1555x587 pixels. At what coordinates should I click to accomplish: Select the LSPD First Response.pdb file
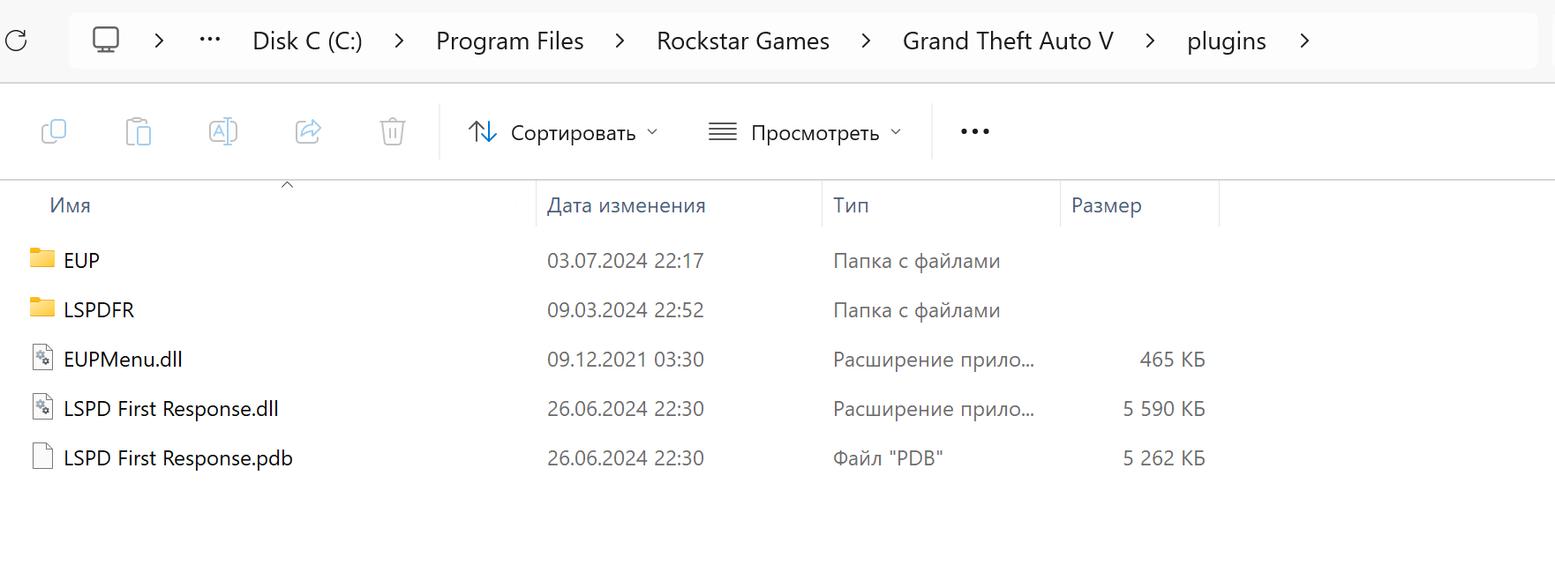coord(177,457)
